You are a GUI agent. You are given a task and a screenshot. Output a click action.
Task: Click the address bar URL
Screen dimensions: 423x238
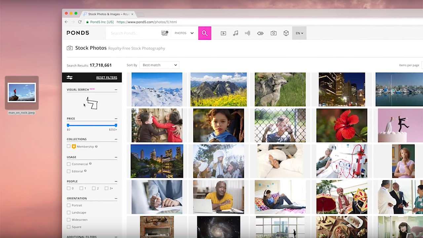[147, 22]
